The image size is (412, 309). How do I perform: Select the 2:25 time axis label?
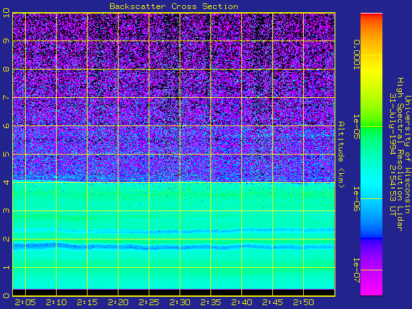coord(149,303)
